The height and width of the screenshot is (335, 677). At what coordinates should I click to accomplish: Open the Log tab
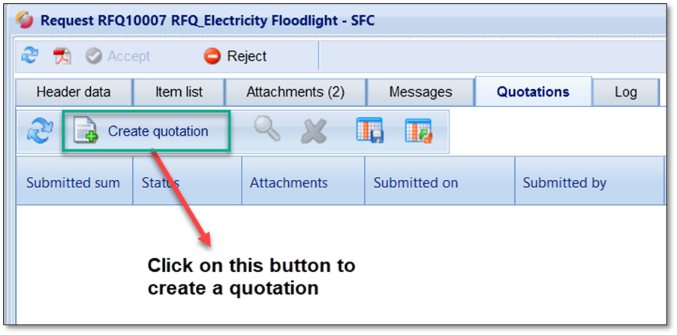point(625,92)
